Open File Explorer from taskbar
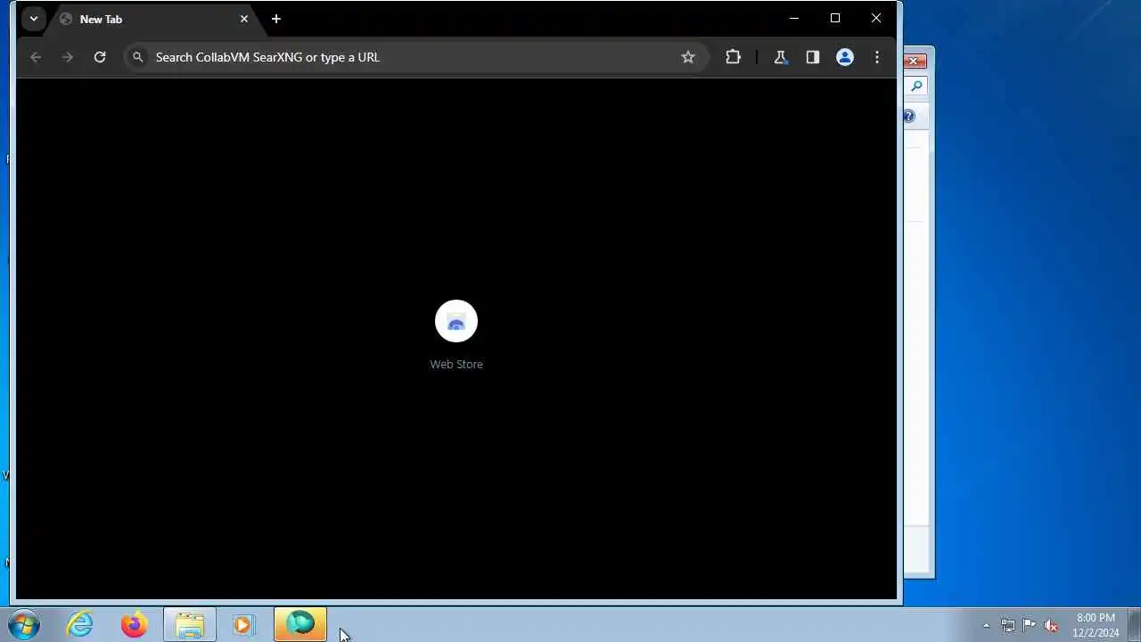Image resolution: width=1141 pixels, height=642 pixels. coord(190,624)
